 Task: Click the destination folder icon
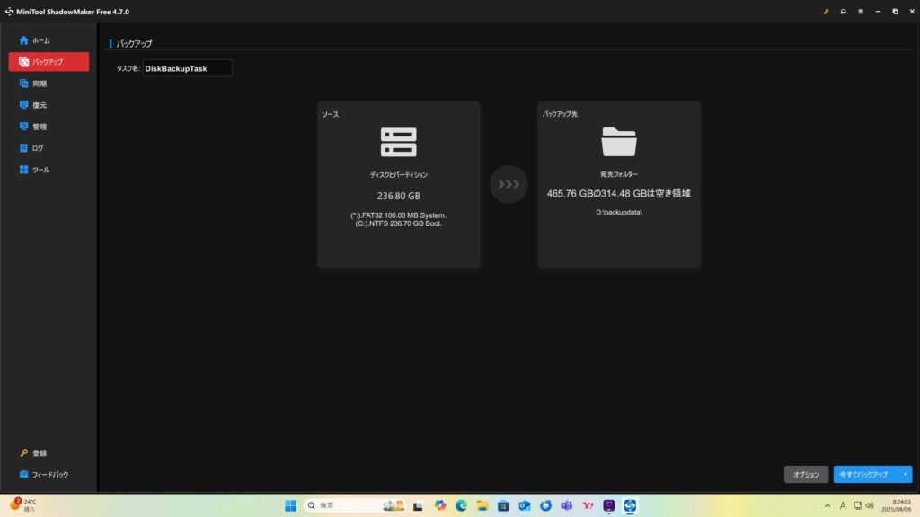[618, 141]
